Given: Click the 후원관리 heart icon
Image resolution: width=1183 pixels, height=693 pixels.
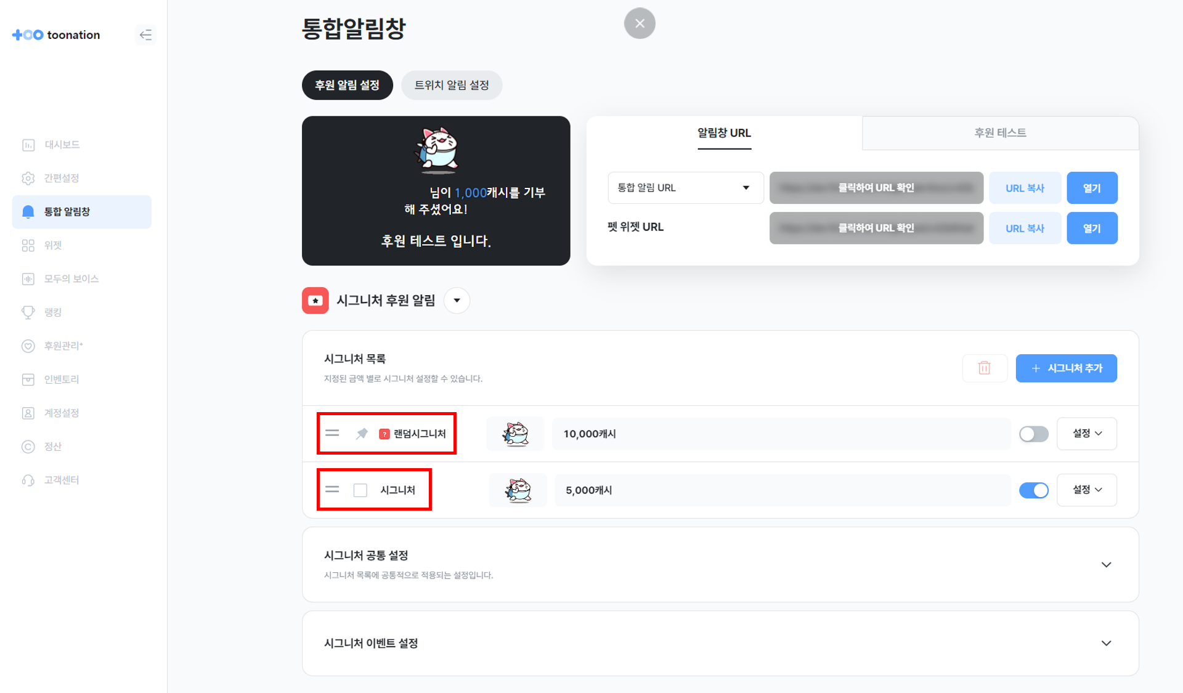Looking at the screenshot, I should pos(28,346).
